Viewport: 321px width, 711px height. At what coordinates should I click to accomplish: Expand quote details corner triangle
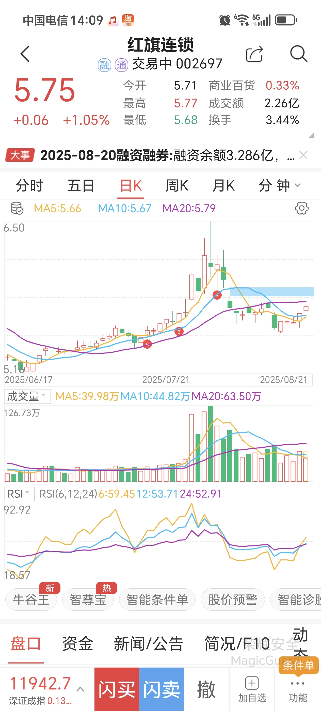[311, 135]
